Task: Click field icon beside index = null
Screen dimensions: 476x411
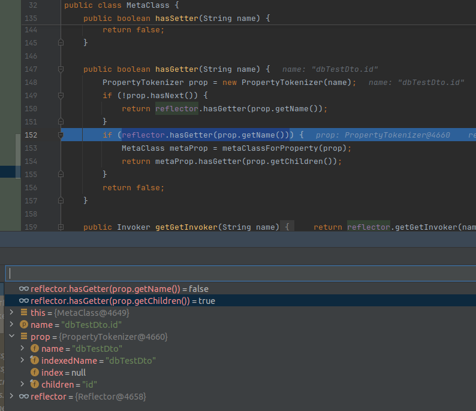Action: coord(35,372)
